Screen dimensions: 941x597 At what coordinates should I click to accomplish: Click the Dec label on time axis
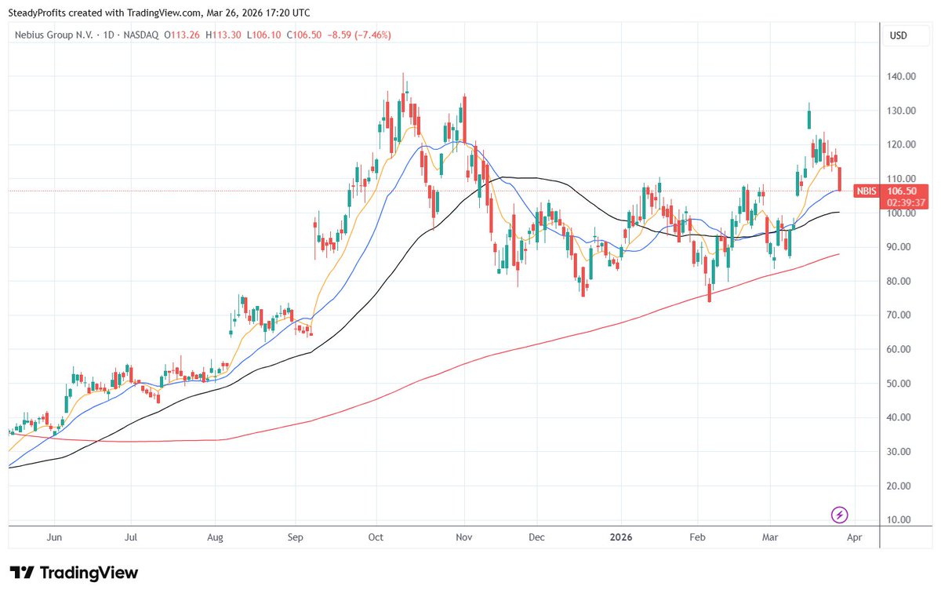coord(537,538)
